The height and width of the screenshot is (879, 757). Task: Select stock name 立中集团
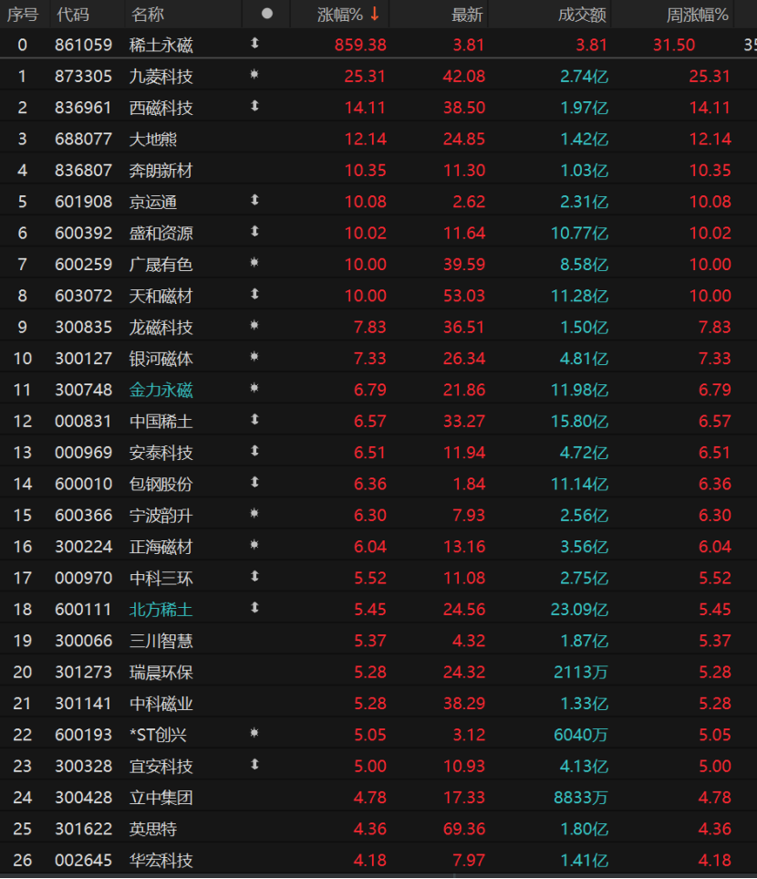coord(161,799)
